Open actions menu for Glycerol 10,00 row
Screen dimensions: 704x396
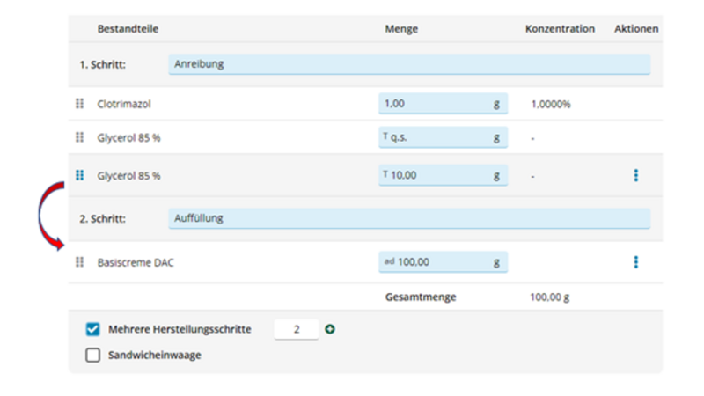(x=635, y=175)
